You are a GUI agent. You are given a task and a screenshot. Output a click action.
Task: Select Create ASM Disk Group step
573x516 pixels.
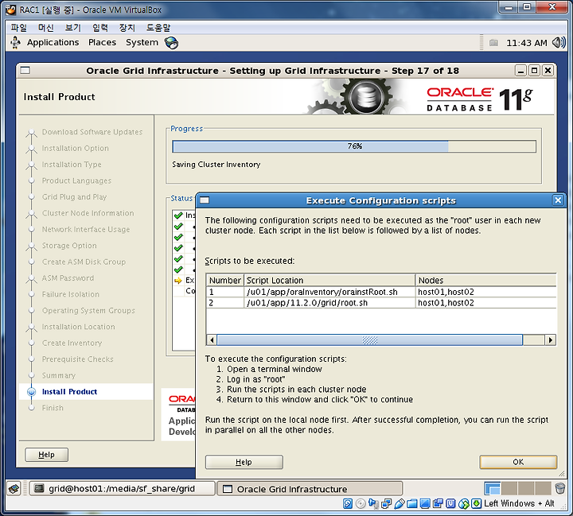pos(84,262)
